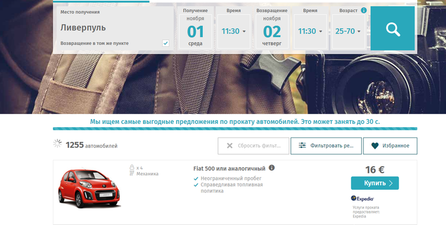This screenshot has height=225, width=446.
Task: Click the 1255 автомобилей count
Action: tap(91, 145)
